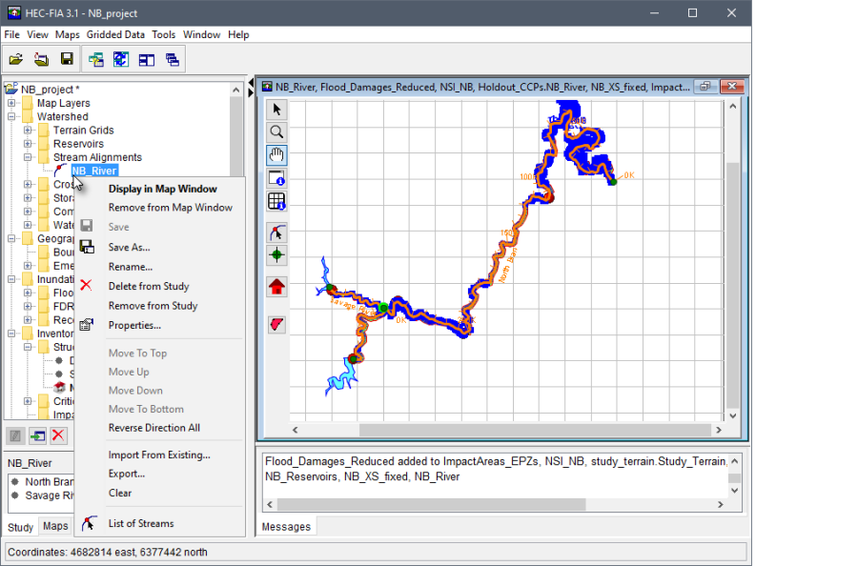Open the Gridded Data menu
The image size is (858, 566).
[115, 34]
